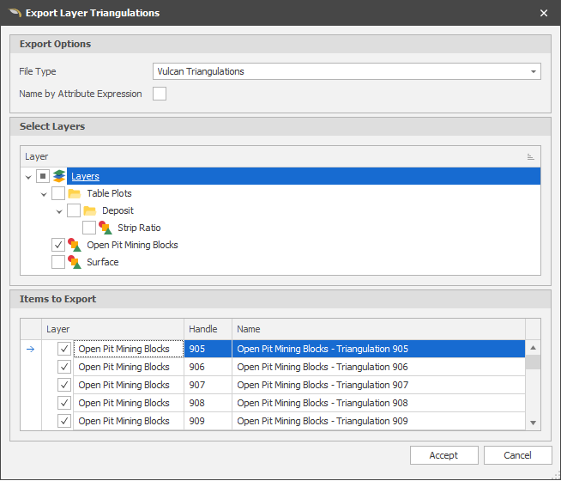Sort by the Name column header

pyautogui.click(x=377, y=329)
